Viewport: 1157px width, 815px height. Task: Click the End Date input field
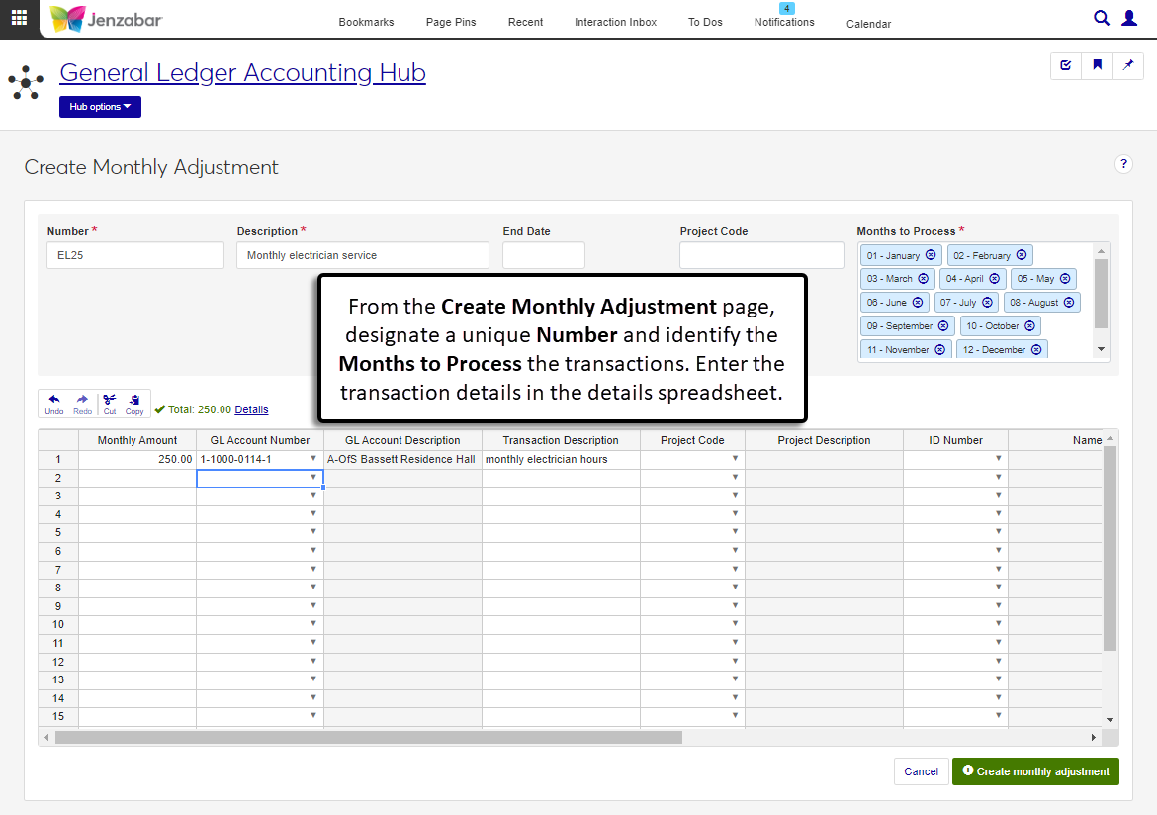pos(543,255)
